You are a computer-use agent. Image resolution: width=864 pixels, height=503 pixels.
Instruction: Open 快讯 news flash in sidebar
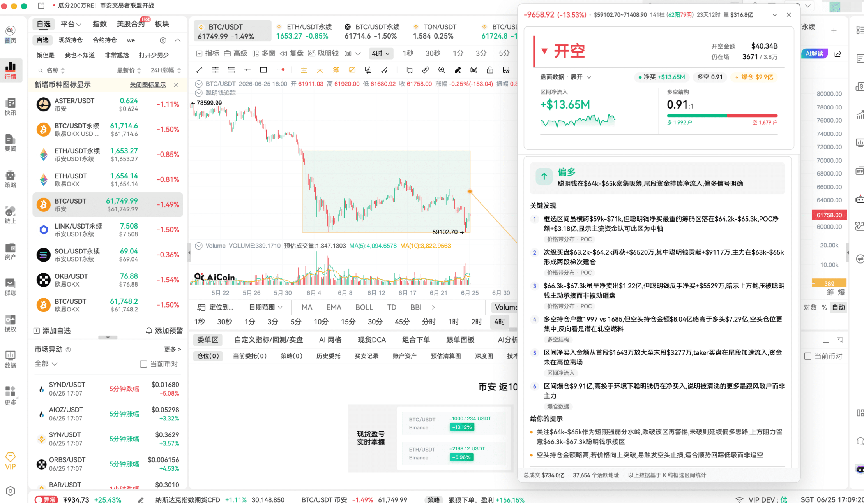coord(11,107)
